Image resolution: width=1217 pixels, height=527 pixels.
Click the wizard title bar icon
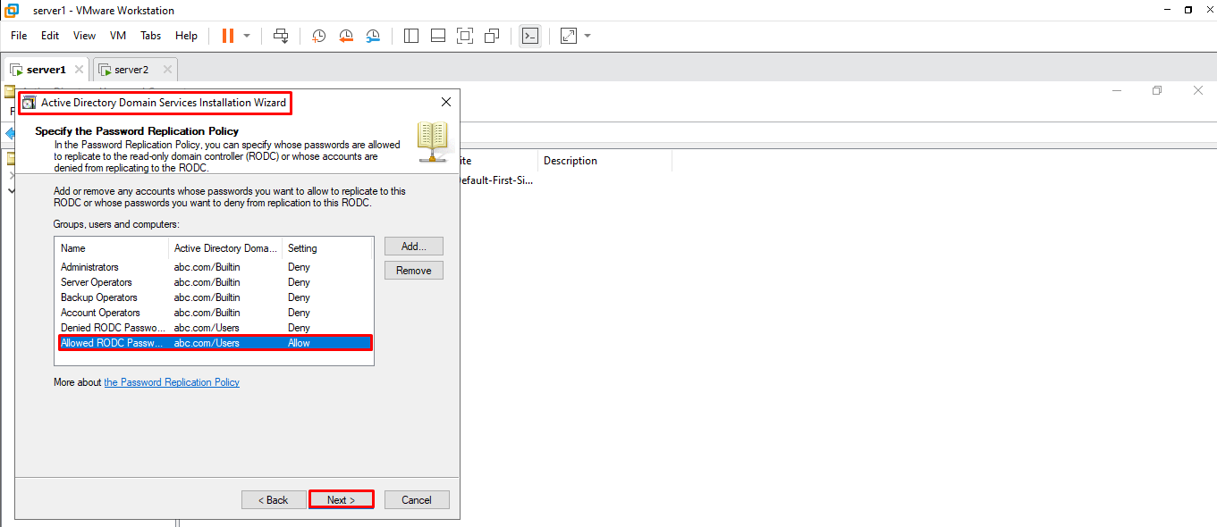[29, 103]
